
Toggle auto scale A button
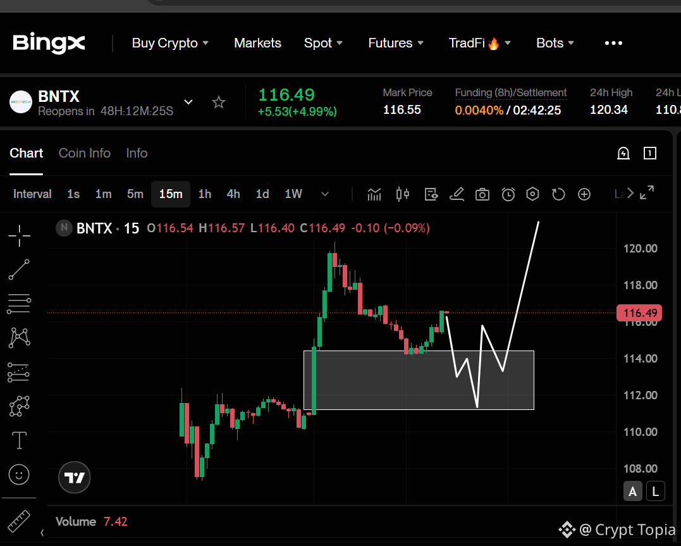pyautogui.click(x=633, y=491)
